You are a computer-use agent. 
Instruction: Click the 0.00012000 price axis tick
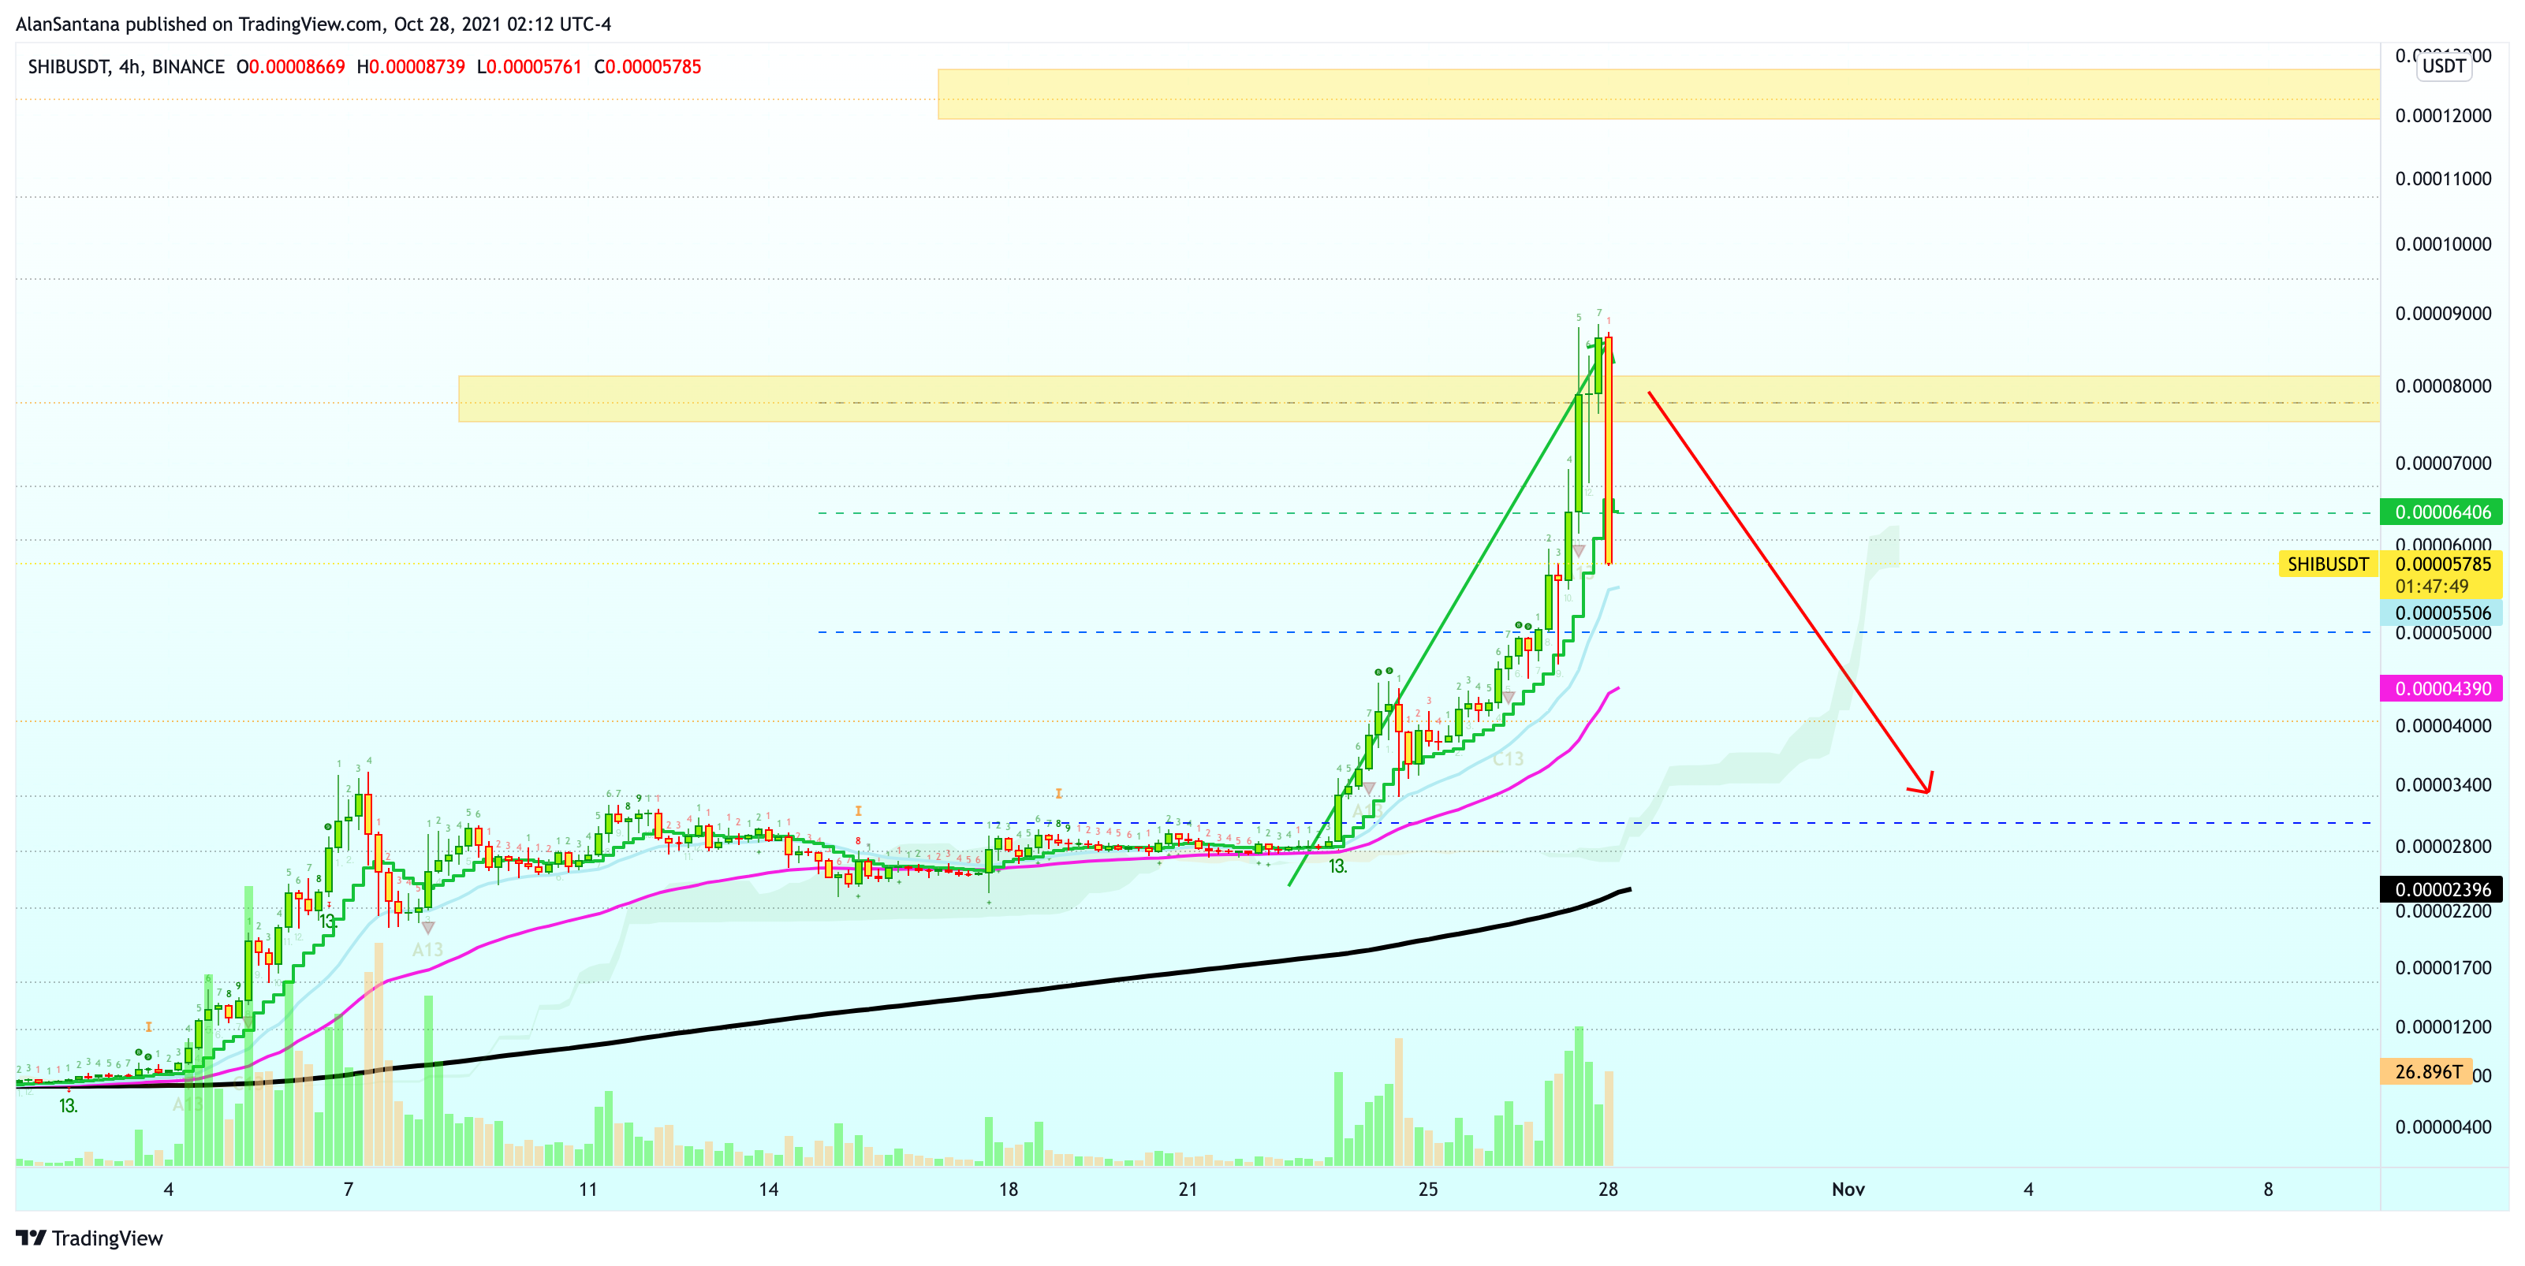(2443, 116)
